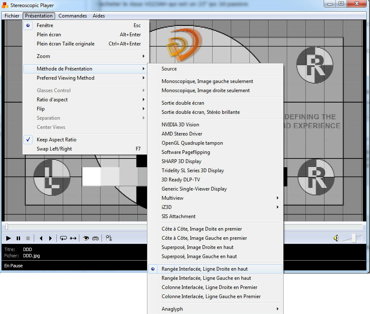Select Côte à Côte, Image Doite en premier
The width and height of the screenshot is (370, 314).
point(215,229)
